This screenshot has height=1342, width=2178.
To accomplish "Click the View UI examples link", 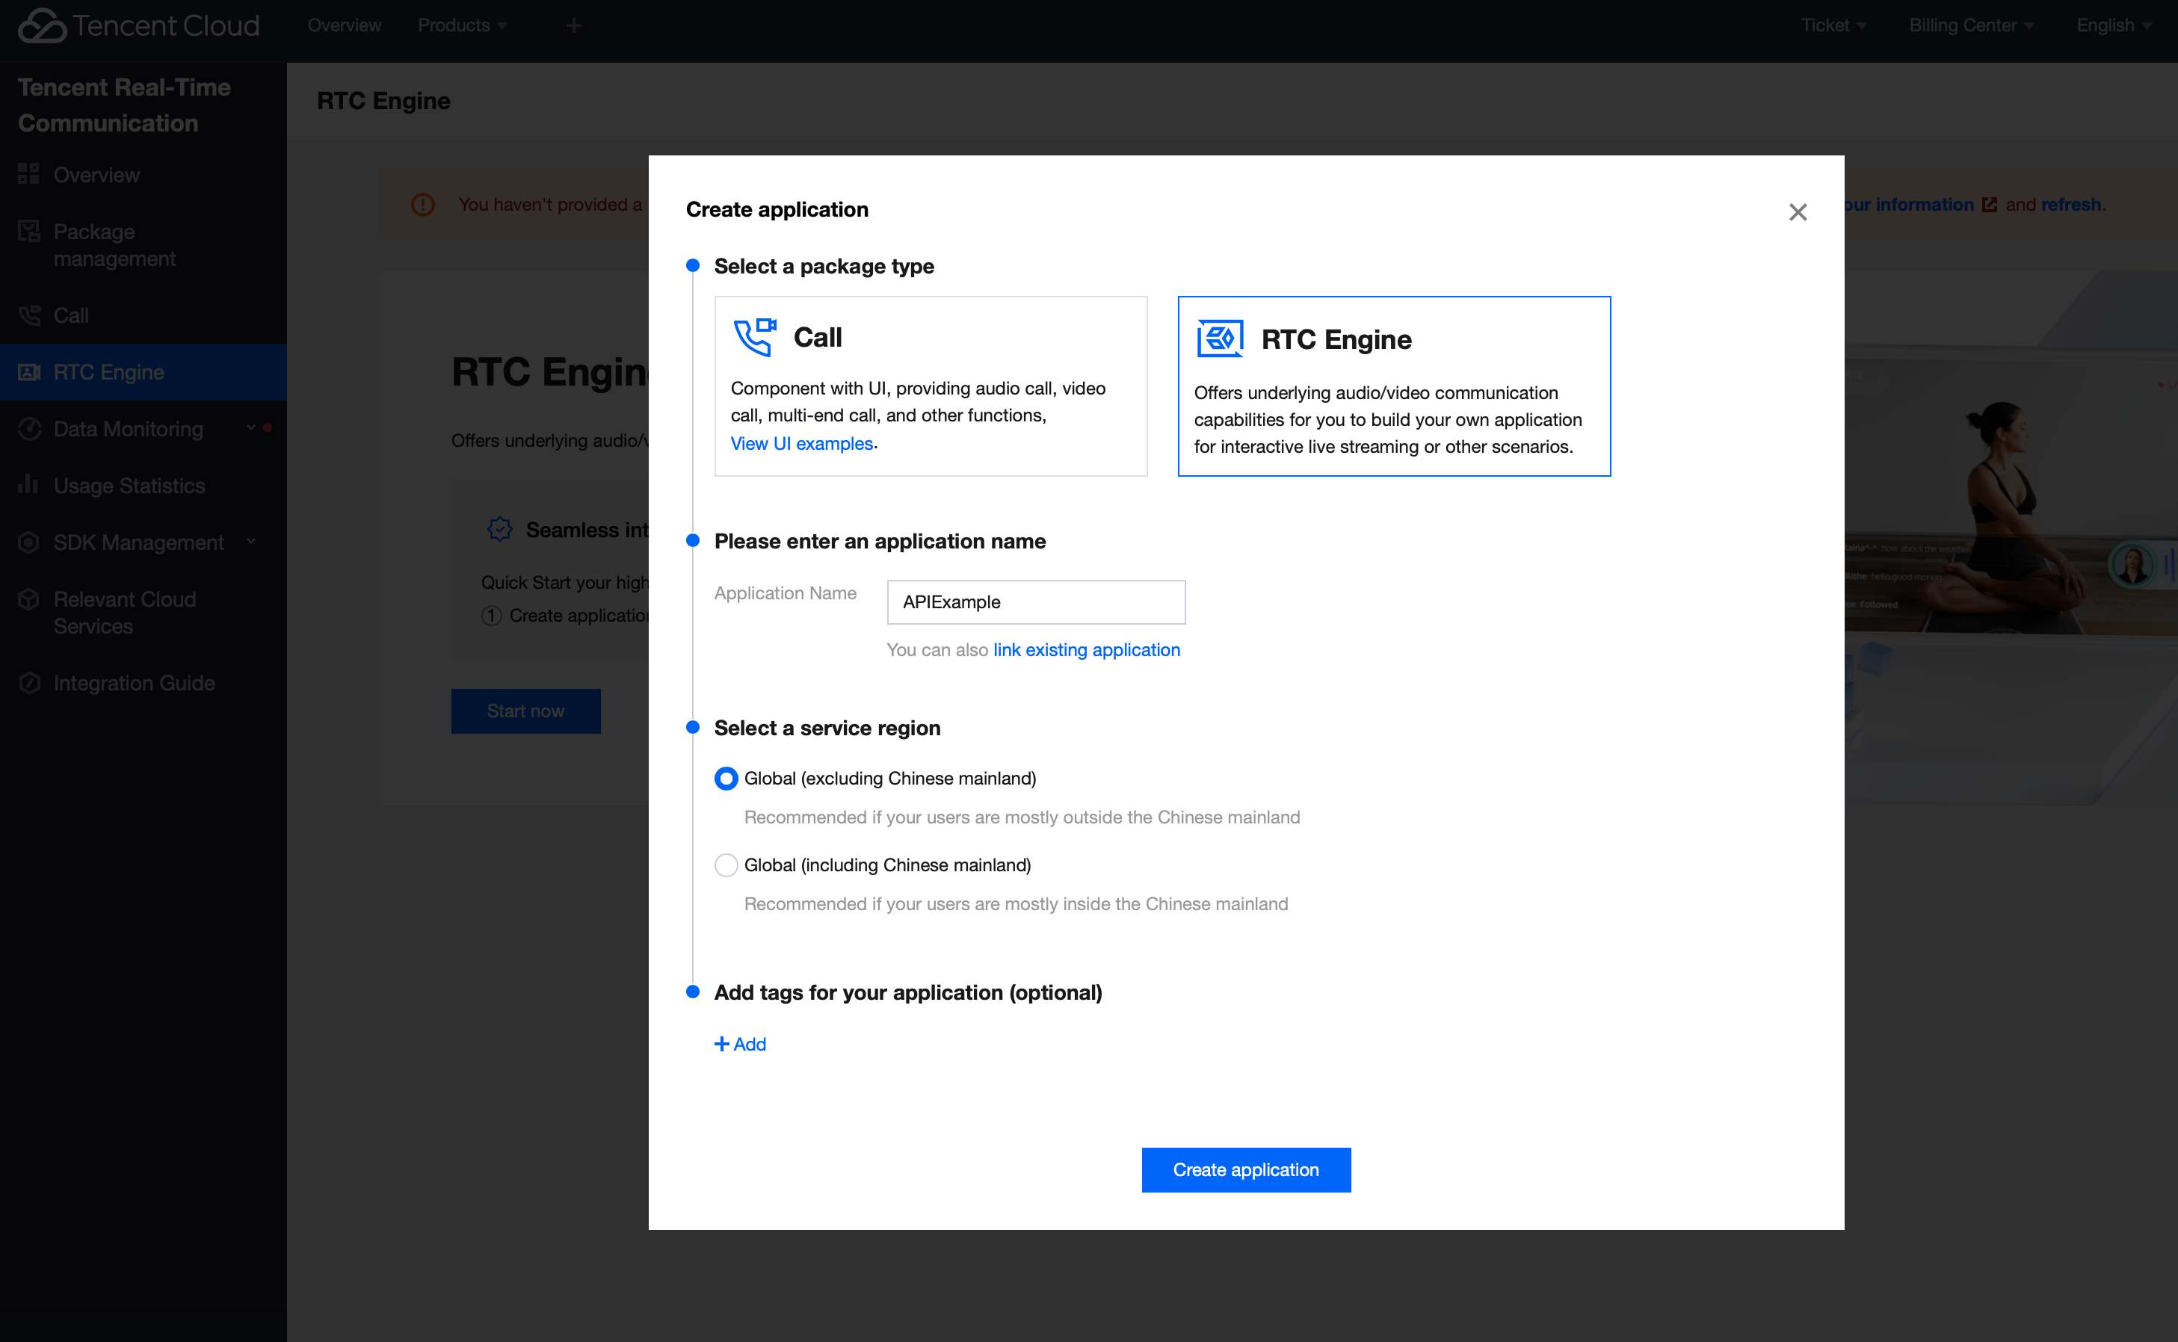I will click(801, 444).
